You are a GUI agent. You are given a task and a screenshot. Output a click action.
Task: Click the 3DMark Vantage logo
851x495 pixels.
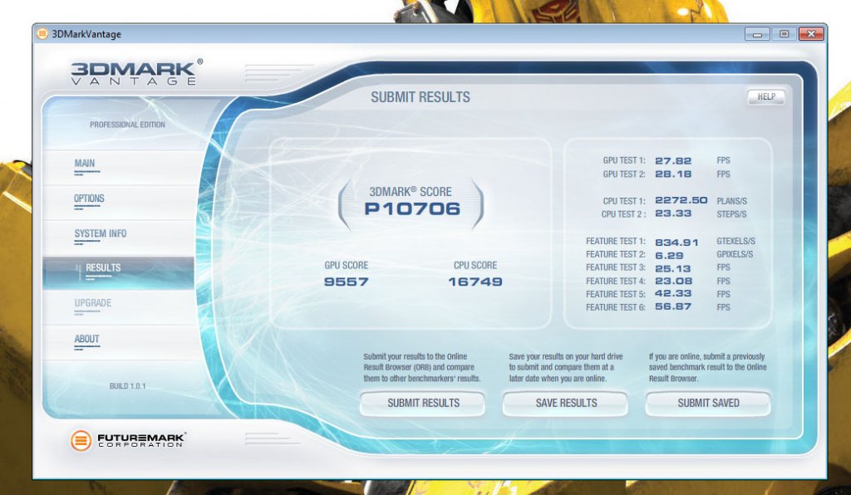point(136,72)
